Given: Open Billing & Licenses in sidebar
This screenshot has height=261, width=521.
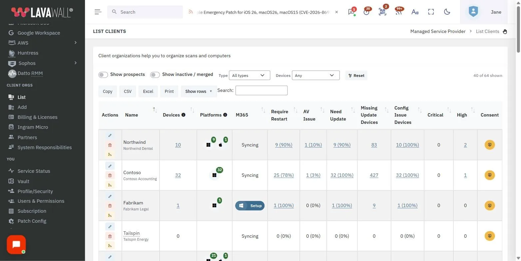Looking at the screenshot, I should [37, 117].
